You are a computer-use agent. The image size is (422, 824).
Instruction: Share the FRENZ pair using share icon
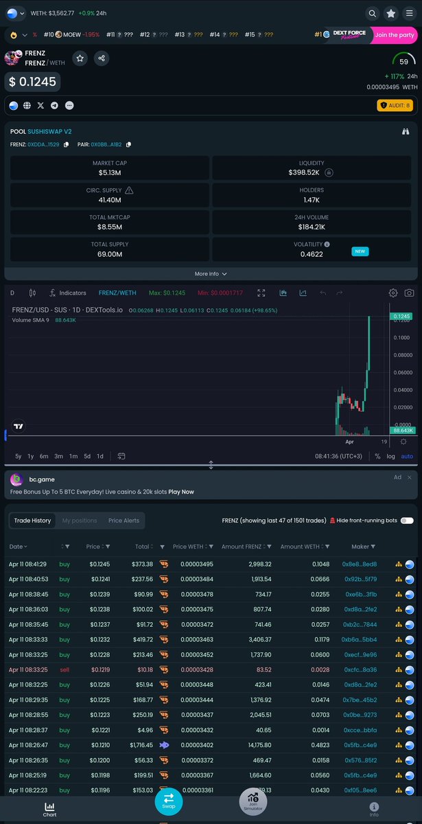(102, 58)
